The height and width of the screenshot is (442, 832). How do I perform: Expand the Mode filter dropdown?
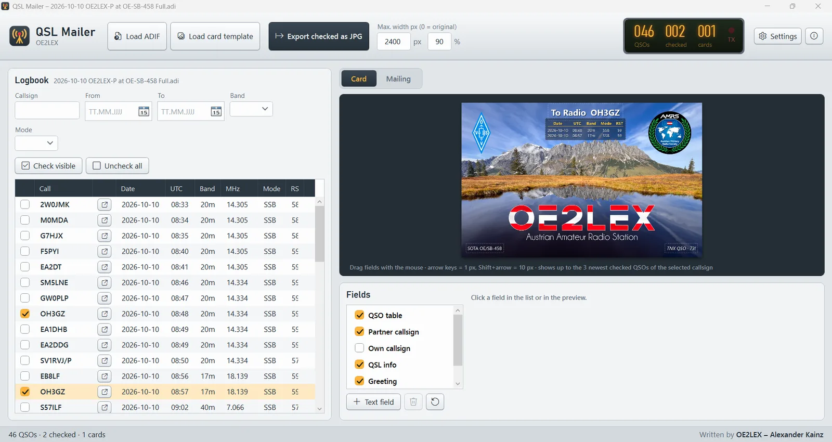coord(36,143)
